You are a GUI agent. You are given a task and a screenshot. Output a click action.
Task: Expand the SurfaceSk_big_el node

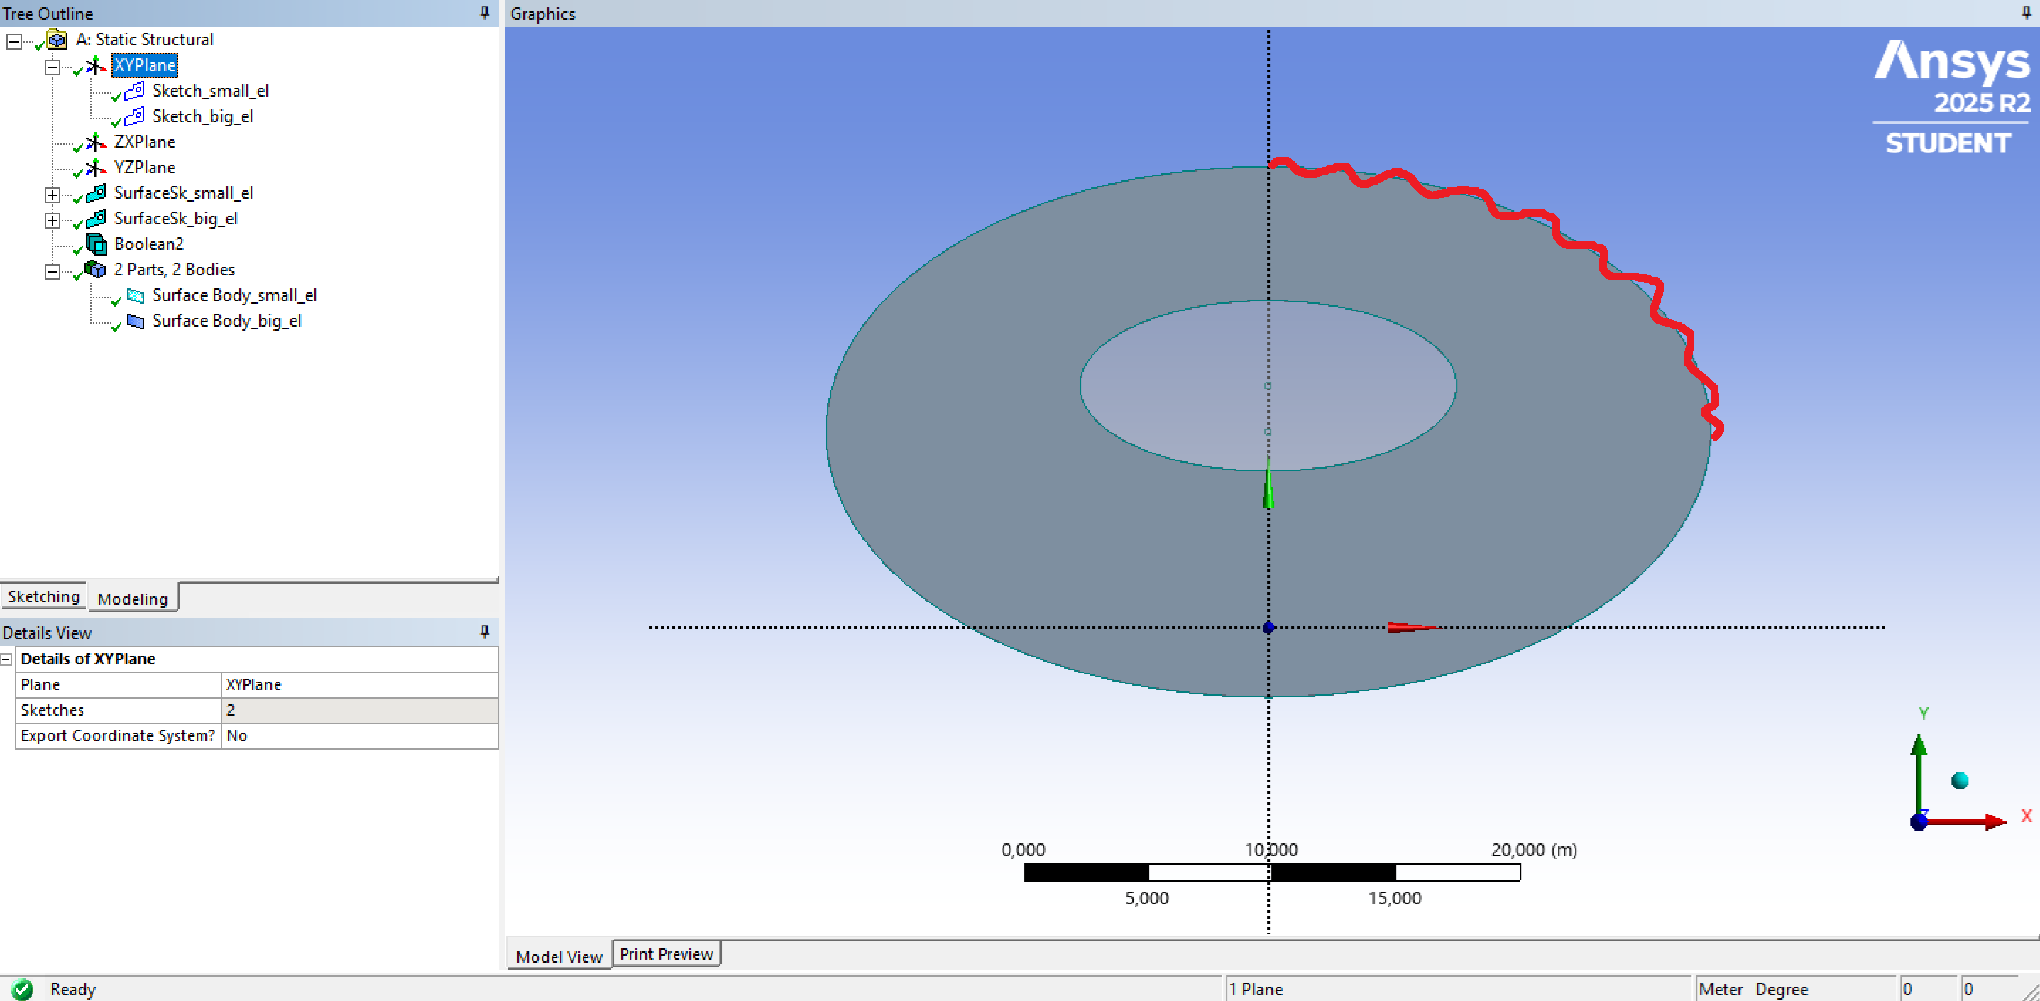coord(53,219)
